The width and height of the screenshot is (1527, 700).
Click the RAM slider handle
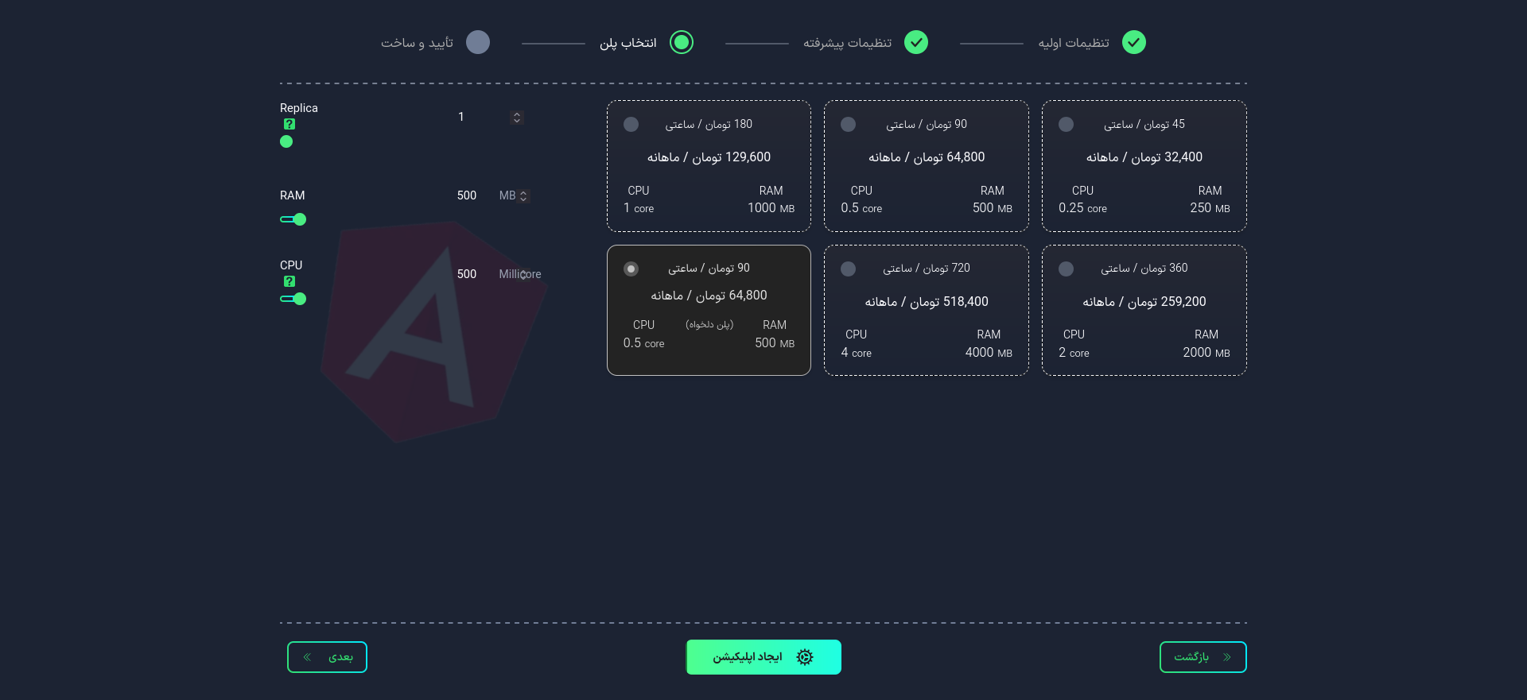tap(300, 219)
